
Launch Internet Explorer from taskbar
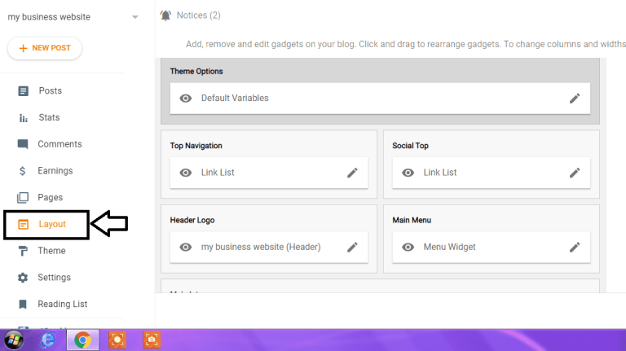point(48,340)
